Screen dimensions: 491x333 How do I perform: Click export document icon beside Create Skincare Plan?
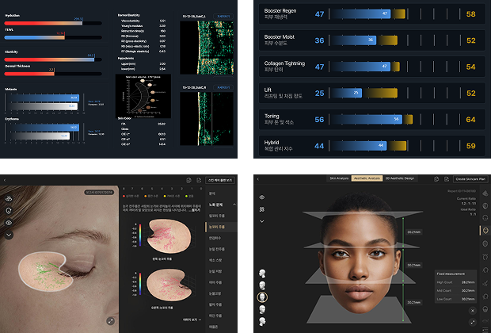pos(447,179)
